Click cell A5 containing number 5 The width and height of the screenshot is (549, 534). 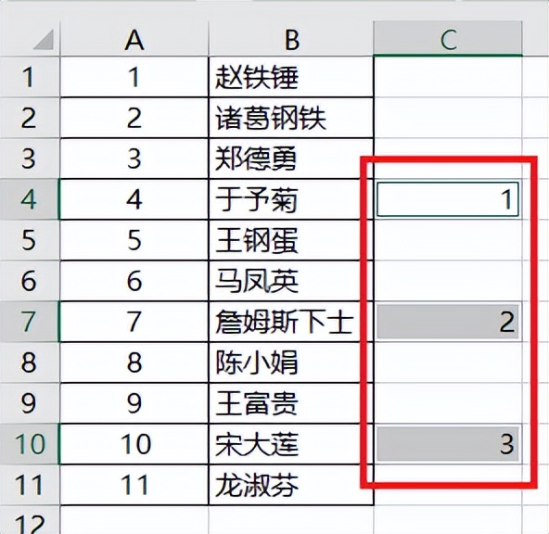point(134,240)
